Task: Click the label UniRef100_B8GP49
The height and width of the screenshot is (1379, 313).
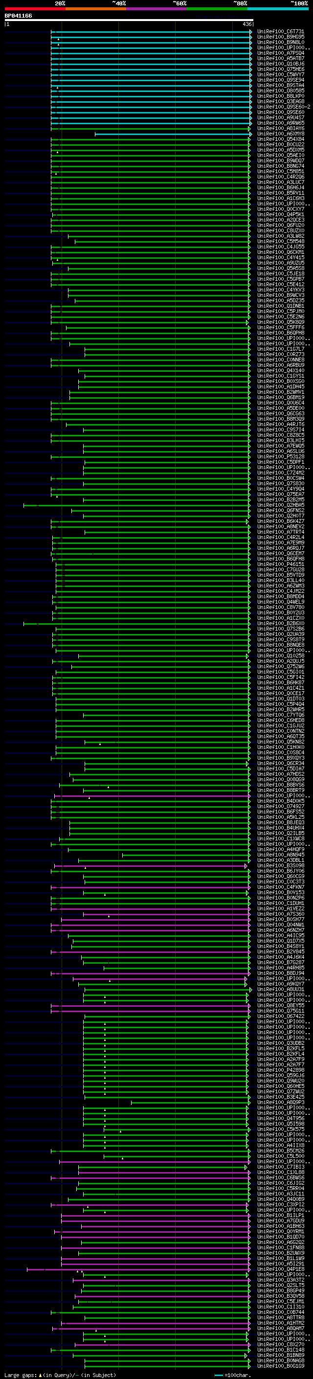Action: click(x=280, y=1290)
